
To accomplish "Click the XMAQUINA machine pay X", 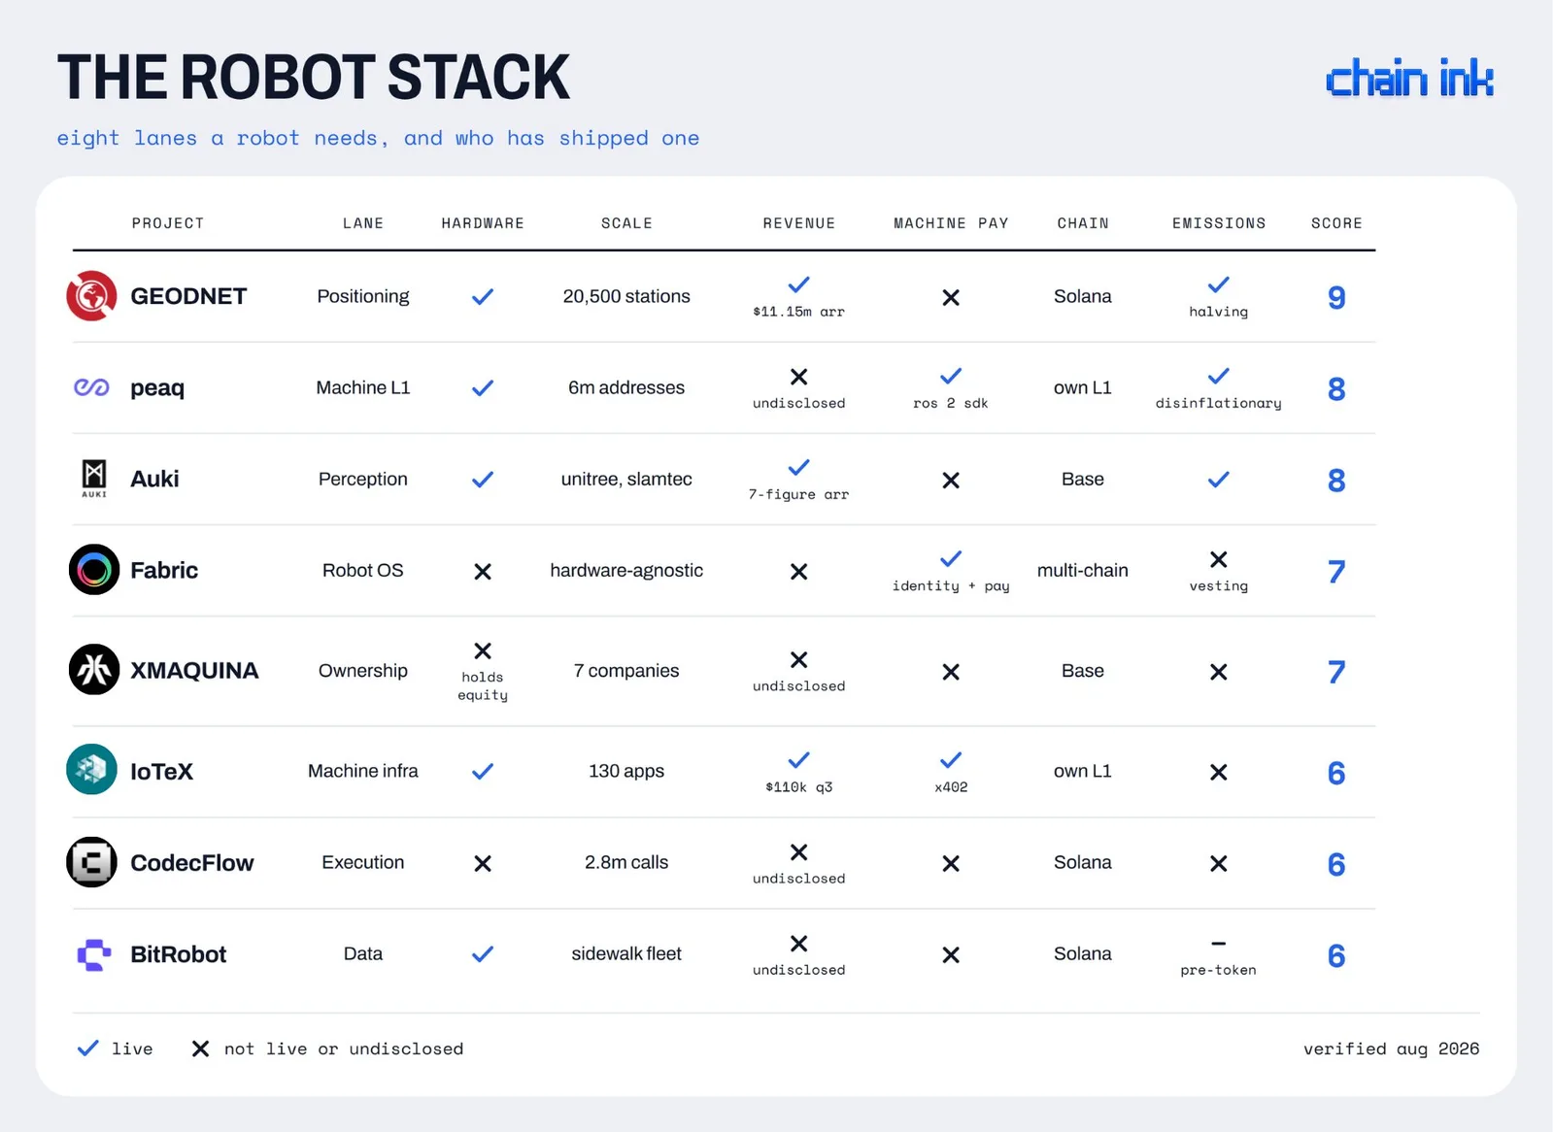I will point(951,672).
